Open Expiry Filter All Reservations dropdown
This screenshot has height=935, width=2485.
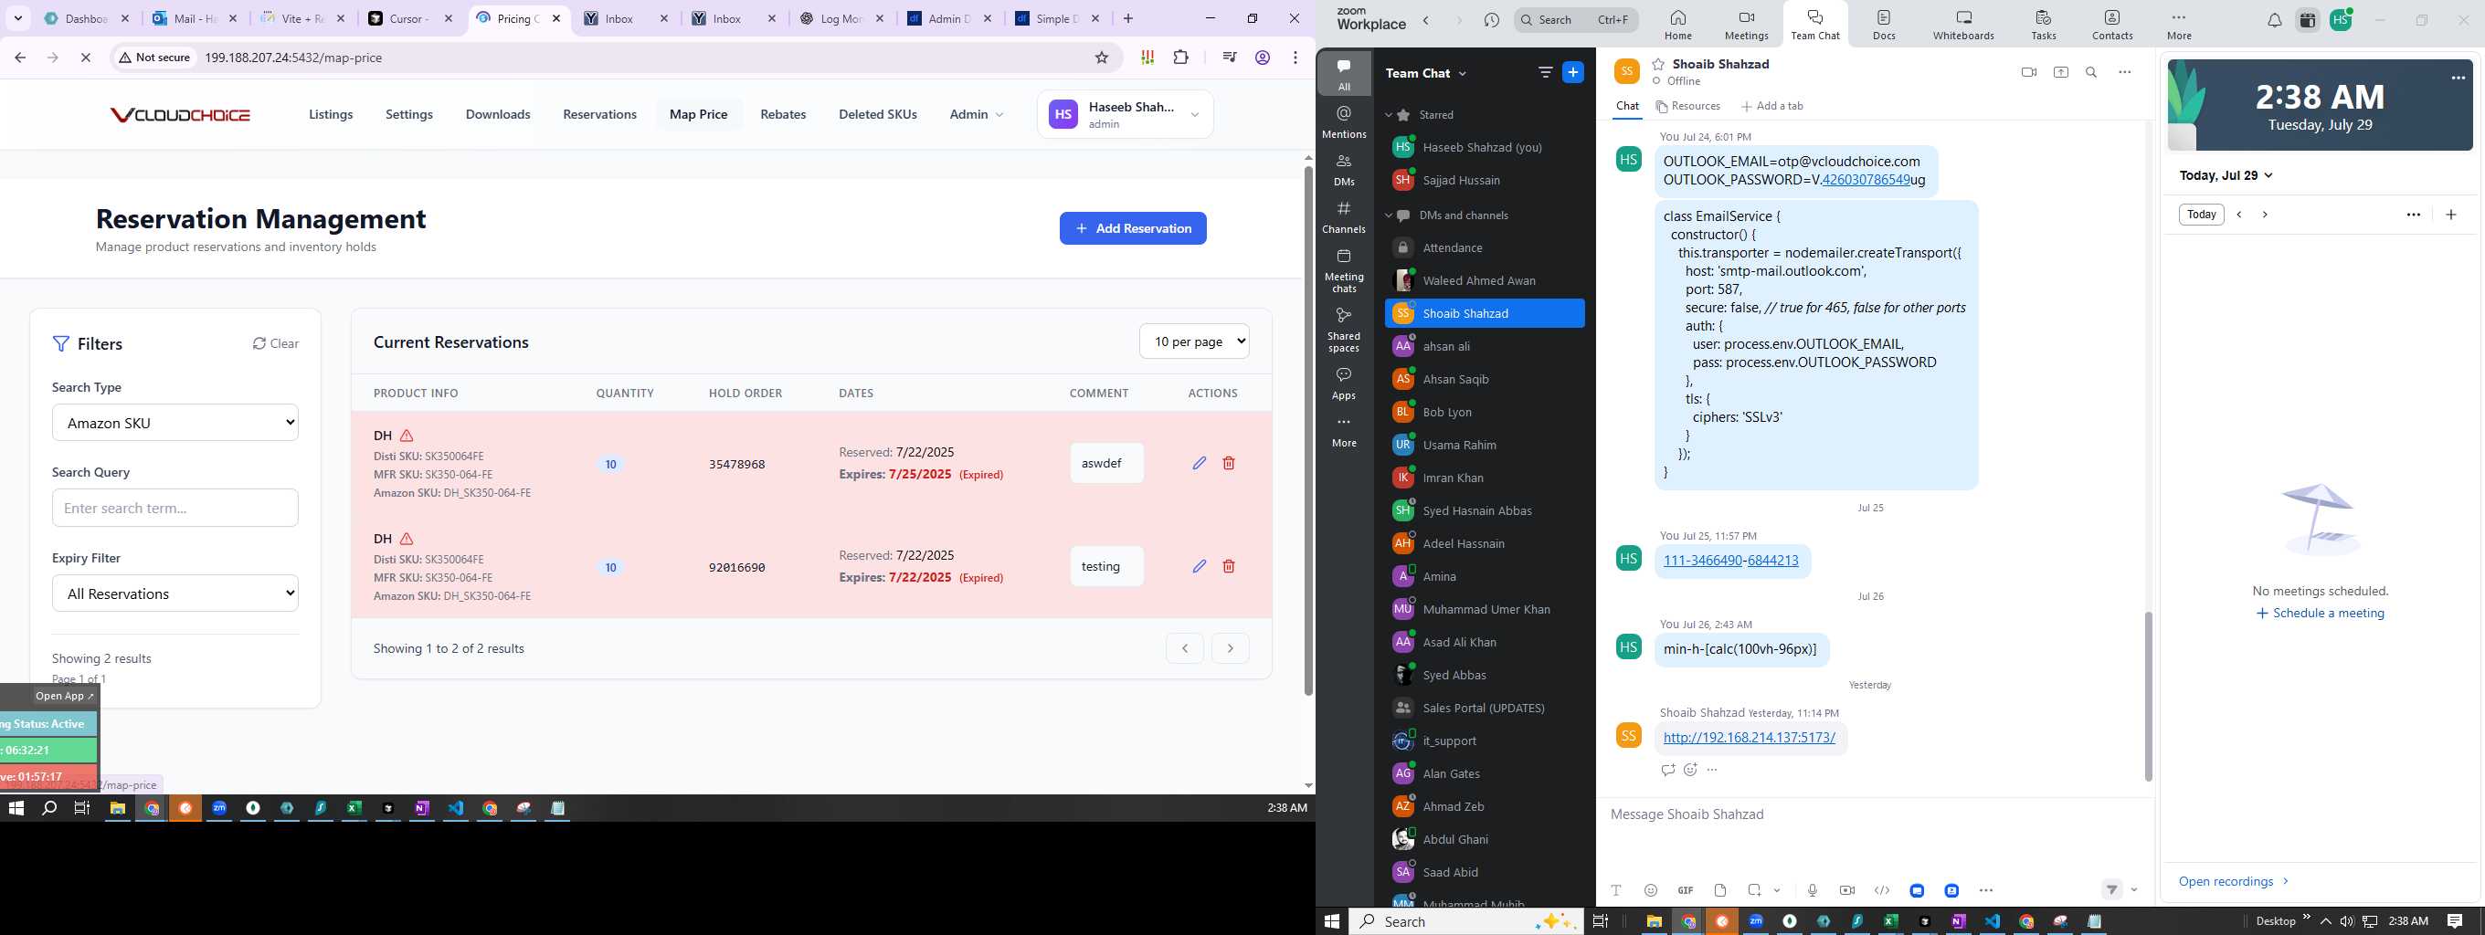point(175,593)
